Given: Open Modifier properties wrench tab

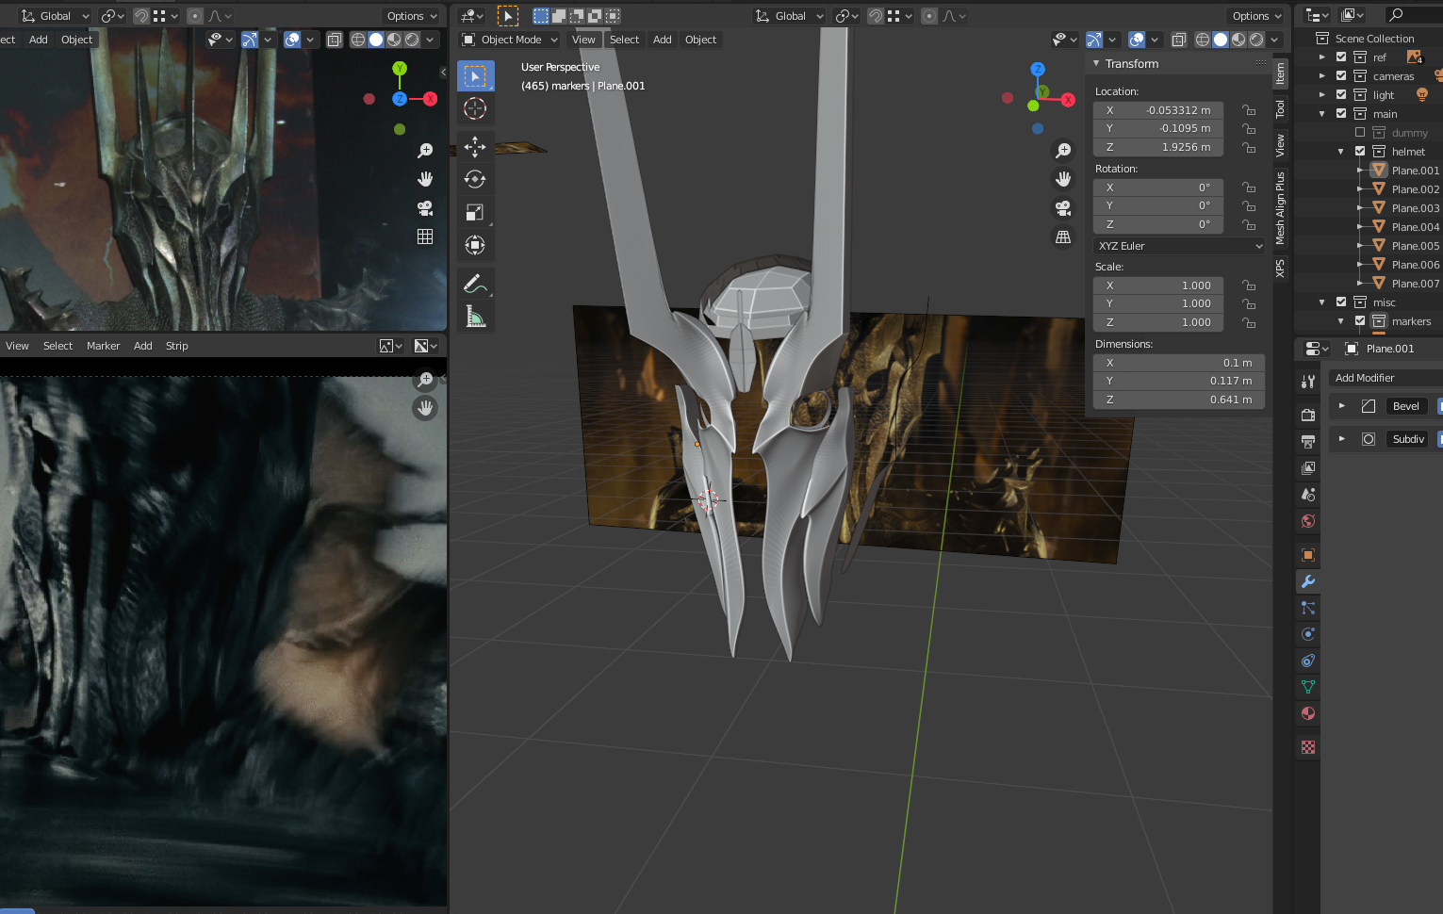Looking at the screenshot, I should (x=1308, y=581).
